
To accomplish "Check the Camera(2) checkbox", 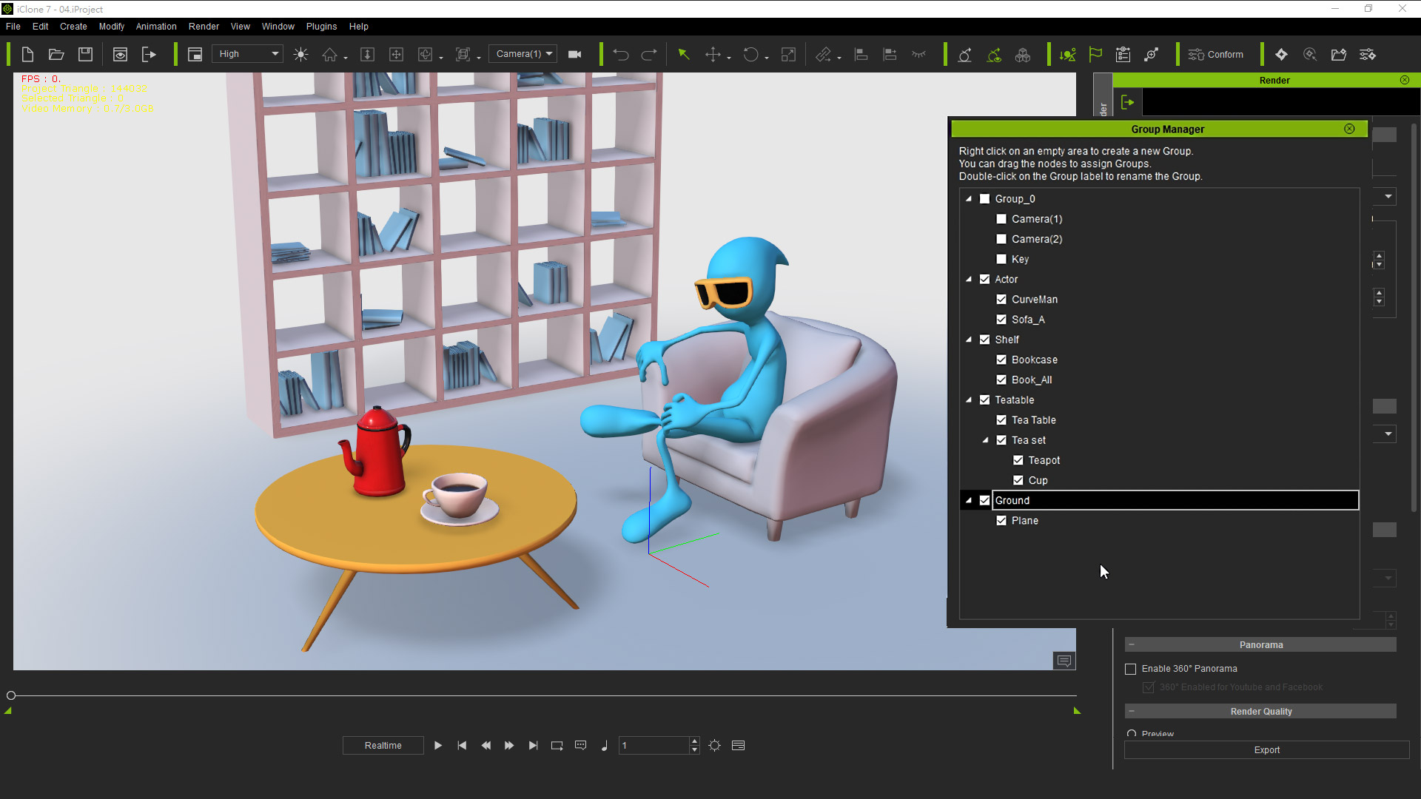I will pyautogui.click(x=1001, y=239).
